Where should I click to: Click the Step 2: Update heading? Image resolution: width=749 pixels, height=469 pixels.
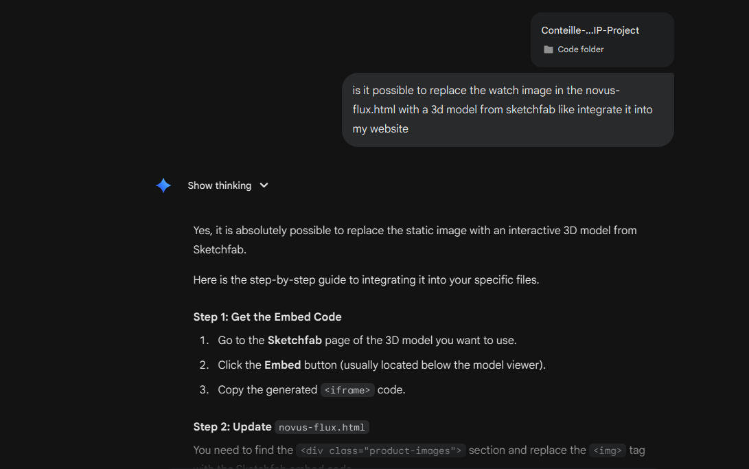pyautogui.click(x=232, y=426)
